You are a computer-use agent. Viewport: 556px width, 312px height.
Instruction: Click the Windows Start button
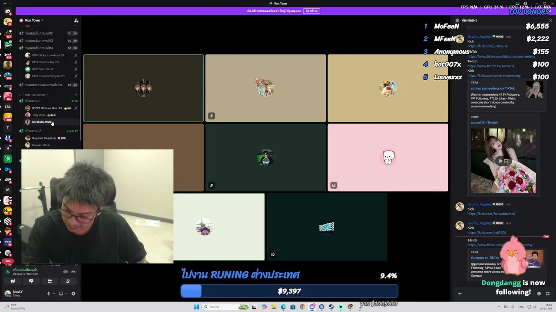coord(196,307)
